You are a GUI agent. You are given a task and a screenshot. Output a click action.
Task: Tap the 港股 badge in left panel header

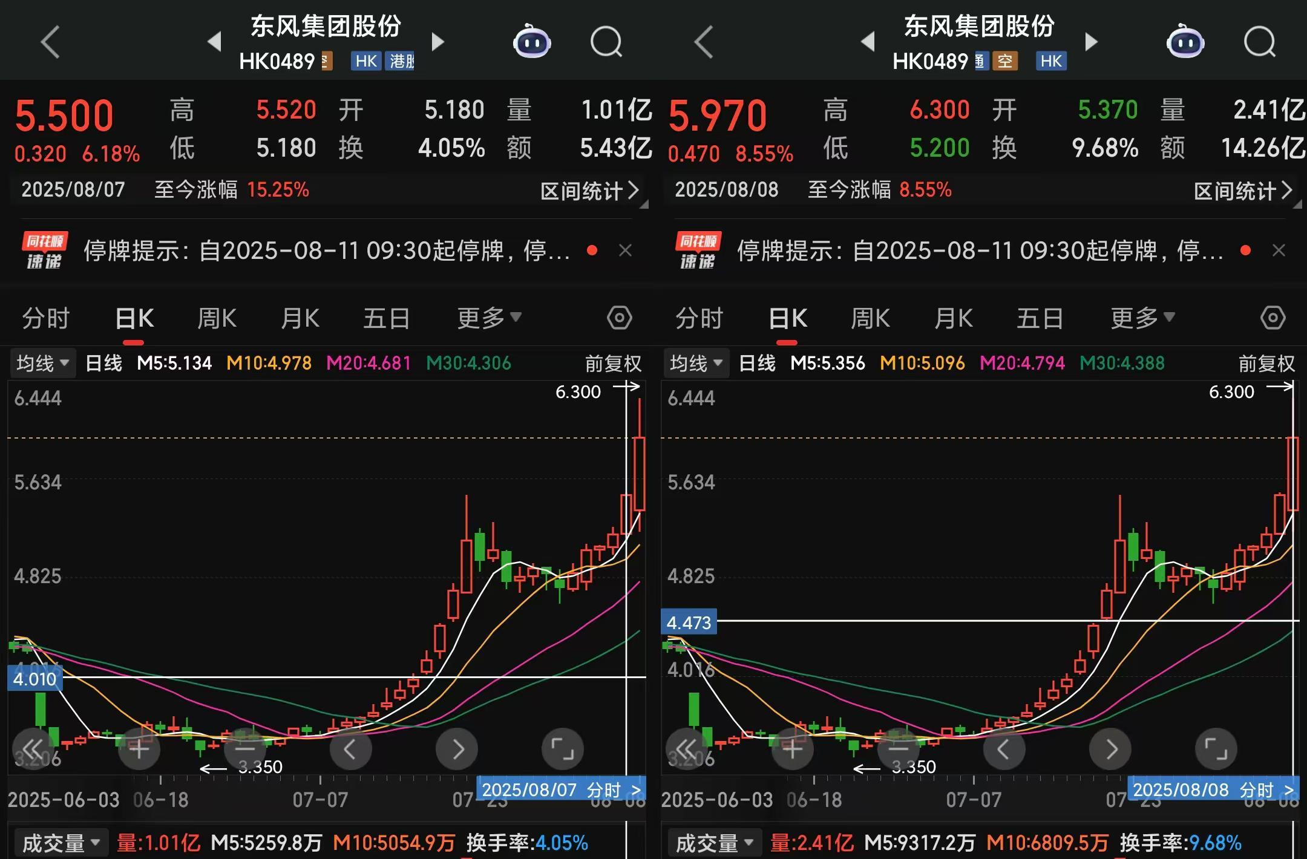(x=400, y=61)
